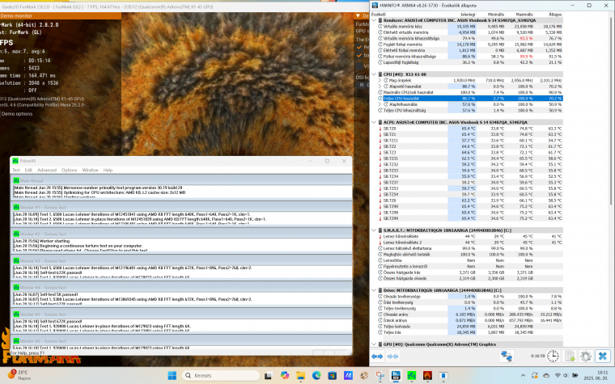Image resolution: width=615 pixels, height=384 pixels.
Task: Open HWiNFO sensor settings gear icon
Action: coord(586,357)
